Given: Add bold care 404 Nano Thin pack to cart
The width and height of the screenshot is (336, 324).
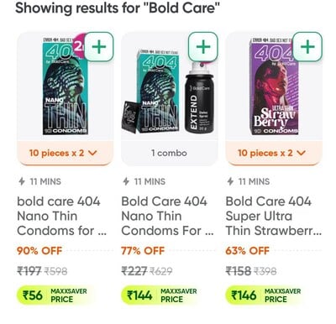Looking at the screenshot, I should [x=99, y=46].
